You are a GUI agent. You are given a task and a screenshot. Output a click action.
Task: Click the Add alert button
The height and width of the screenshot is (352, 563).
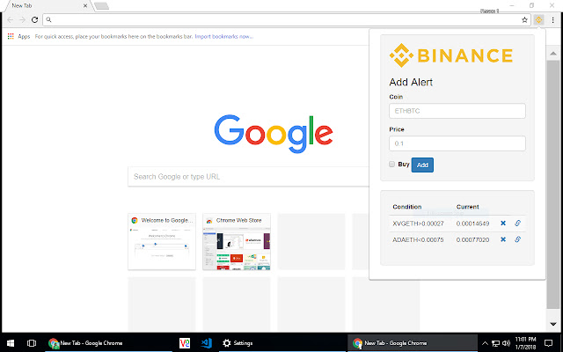pos(422,165)
